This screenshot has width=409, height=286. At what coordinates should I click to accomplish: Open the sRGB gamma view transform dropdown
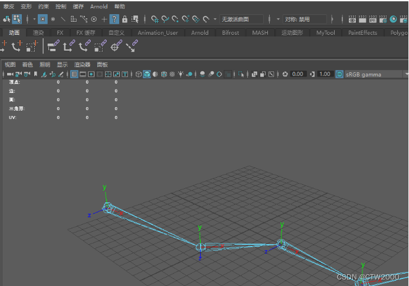pyautogui.click(x=375, y=75)
